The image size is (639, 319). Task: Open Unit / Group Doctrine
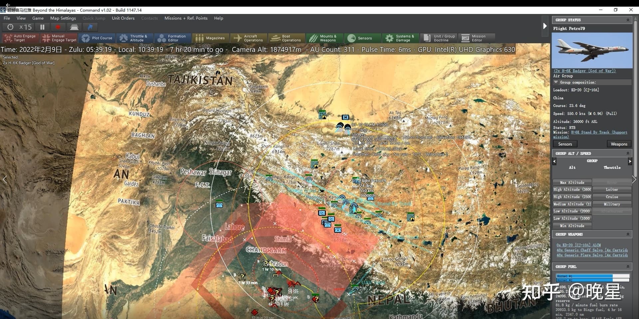pyautogui.click(x=439, y=38)
